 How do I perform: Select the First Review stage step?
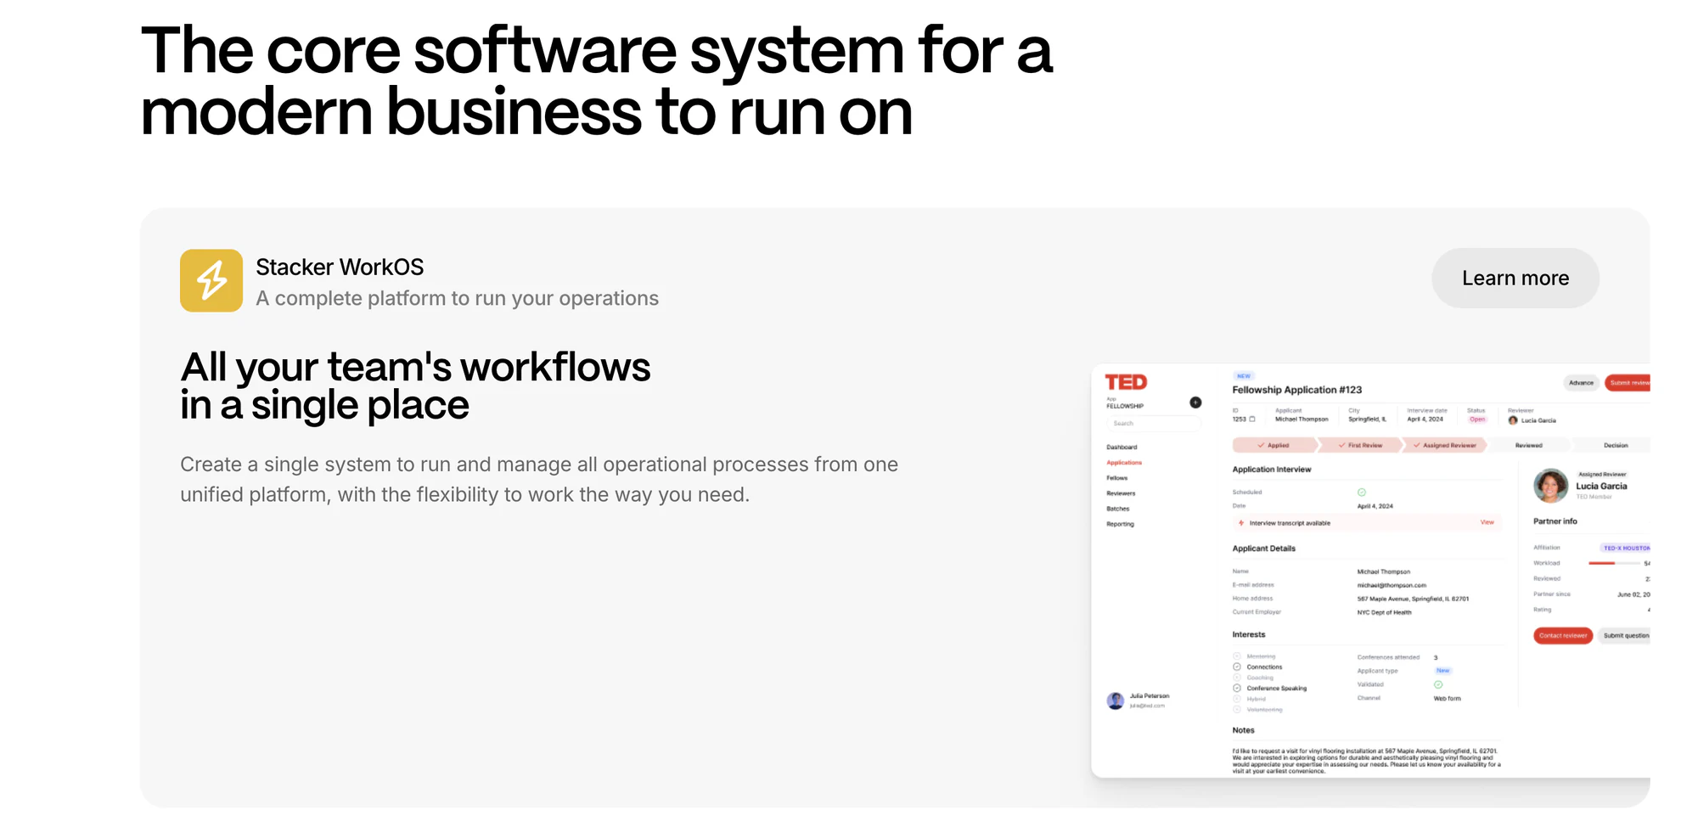point(1360,445)
